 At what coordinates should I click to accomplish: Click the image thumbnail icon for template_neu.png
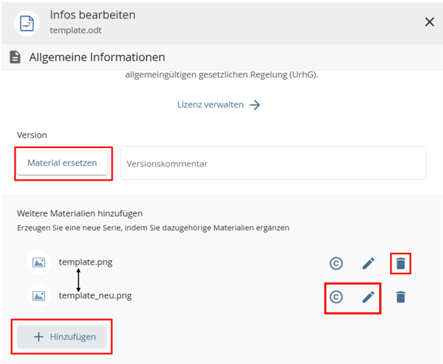[x=39, y=295]
